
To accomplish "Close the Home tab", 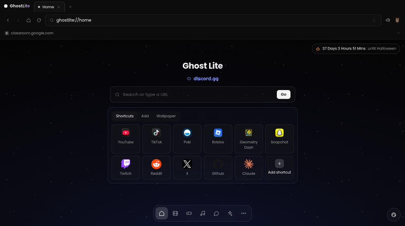I will tap(59, 7).
